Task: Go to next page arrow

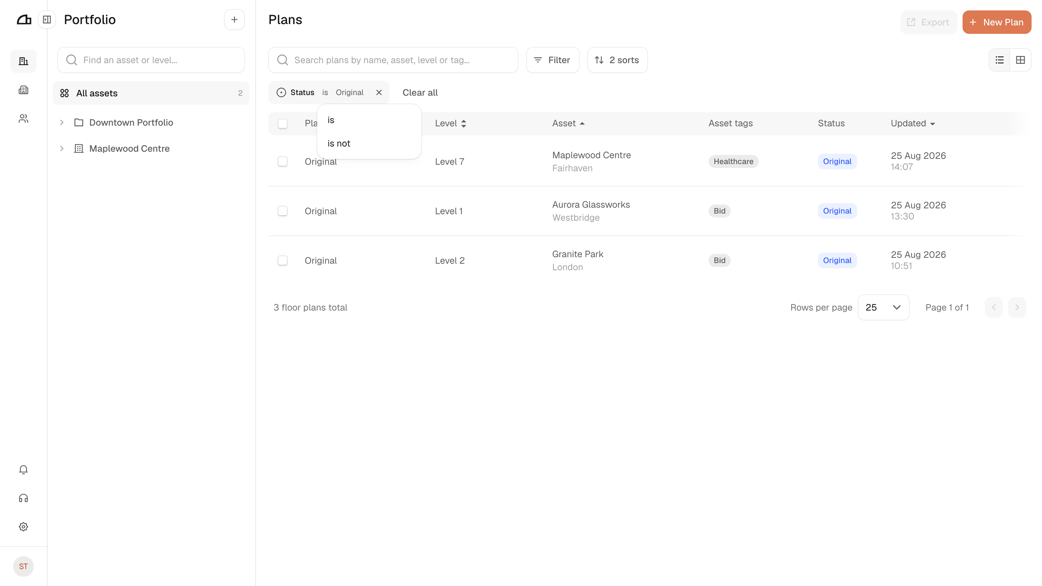Action: [x=1017, y=307]
